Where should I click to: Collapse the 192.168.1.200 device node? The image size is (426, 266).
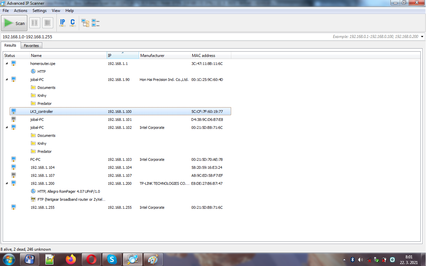click(x=7, y=183)
